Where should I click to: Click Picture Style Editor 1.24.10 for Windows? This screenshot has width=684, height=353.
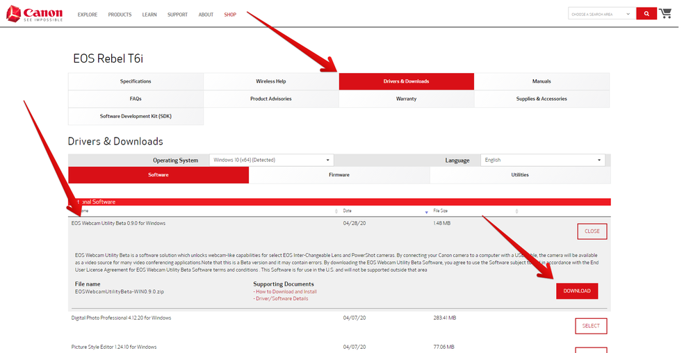pyautogui.click(x=114, y=347)
